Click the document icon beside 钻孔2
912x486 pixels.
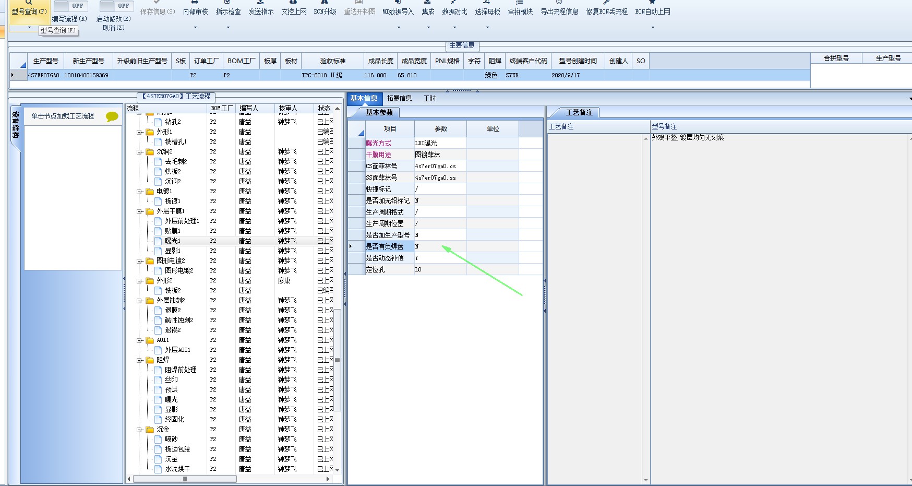[158, 122]
